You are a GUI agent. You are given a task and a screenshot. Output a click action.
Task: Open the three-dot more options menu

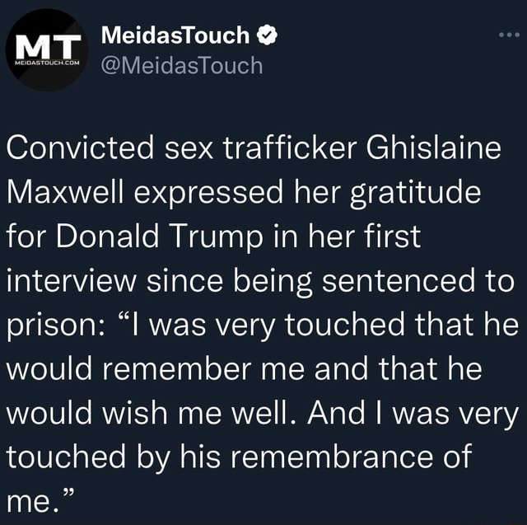(509, 35)
